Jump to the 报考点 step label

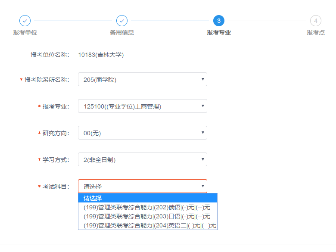coord(316,32)
